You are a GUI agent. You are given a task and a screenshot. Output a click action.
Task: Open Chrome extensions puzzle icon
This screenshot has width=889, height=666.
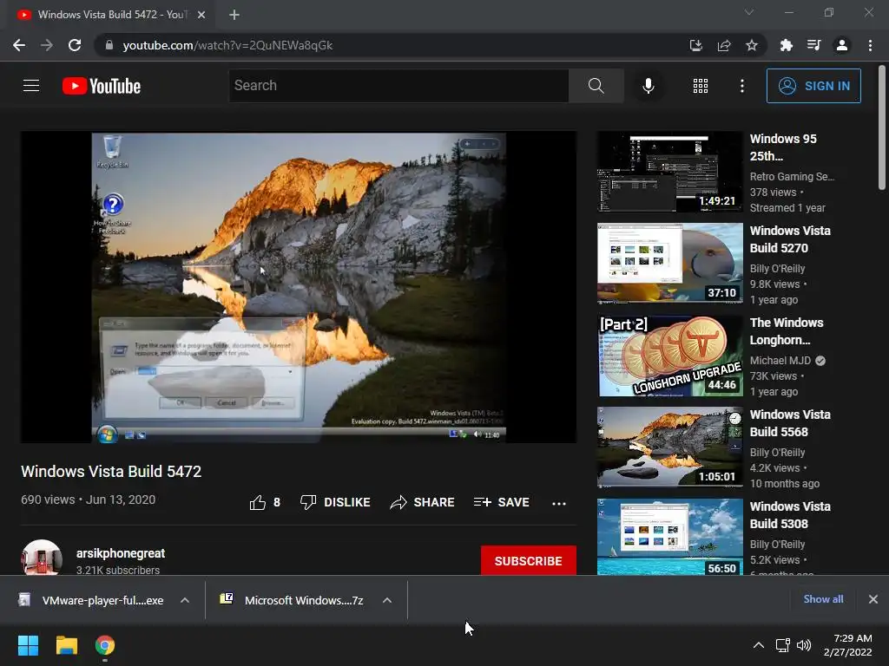[786, 45]
